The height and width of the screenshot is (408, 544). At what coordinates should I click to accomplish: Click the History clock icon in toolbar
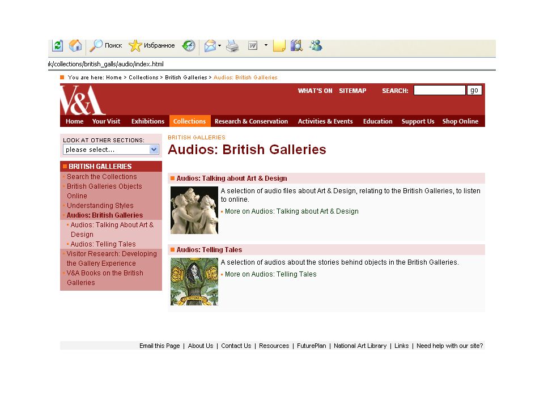pos(189,45)
